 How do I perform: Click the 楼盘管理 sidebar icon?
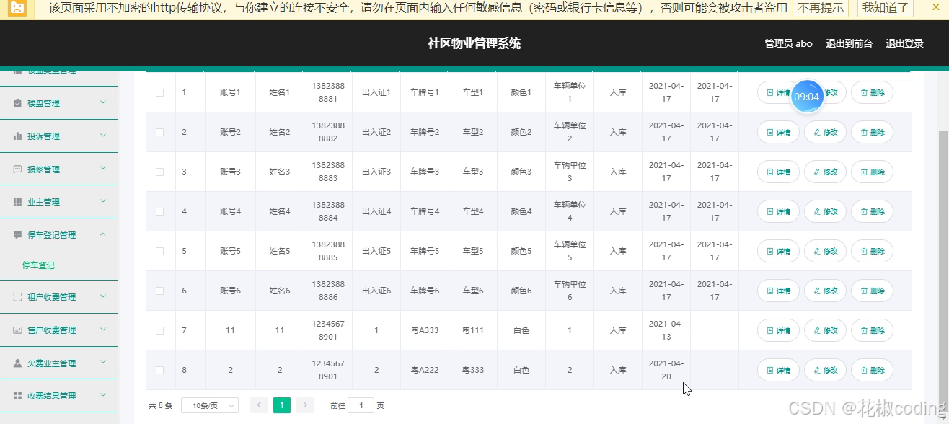[x=18, y=103]
